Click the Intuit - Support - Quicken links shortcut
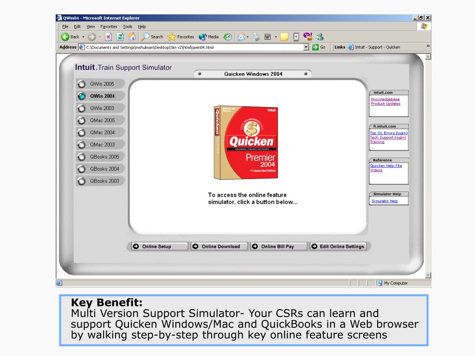 (x=374, y=47)
